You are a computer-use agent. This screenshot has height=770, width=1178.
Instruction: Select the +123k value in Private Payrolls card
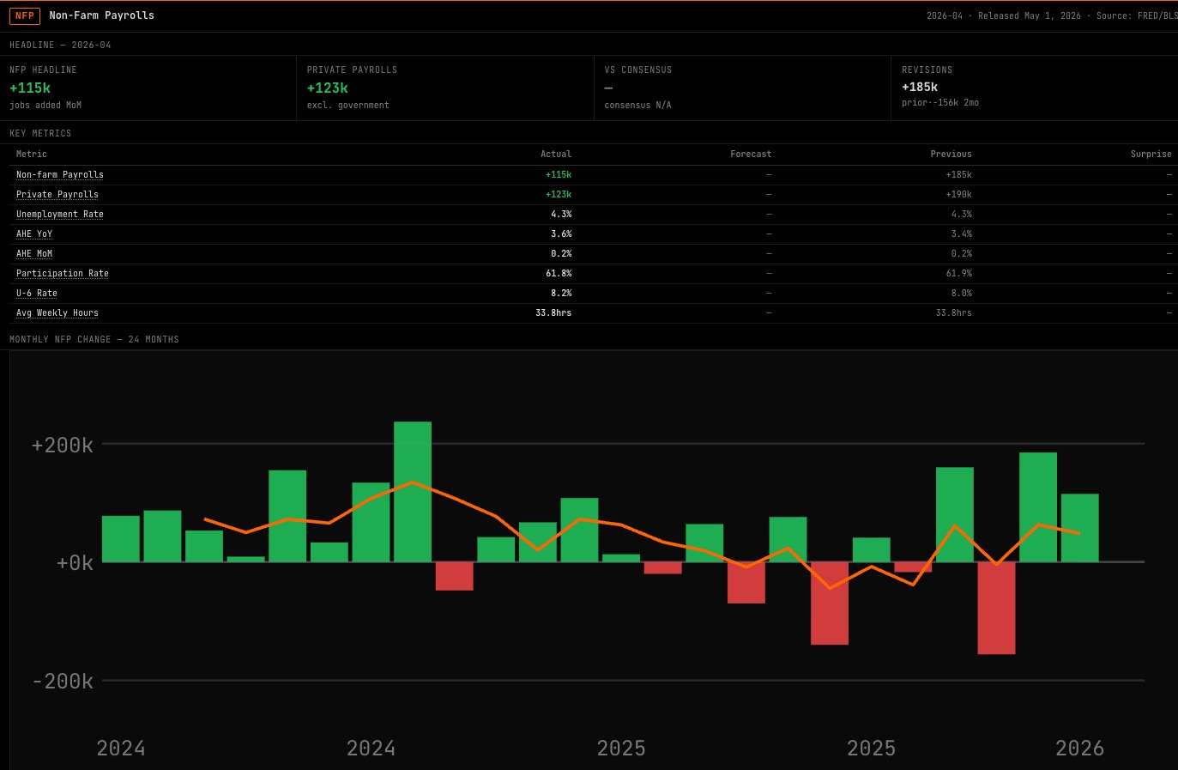pyautogui.click(x=328, y=88)
